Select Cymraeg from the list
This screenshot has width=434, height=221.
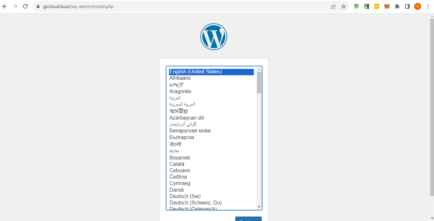211,183
